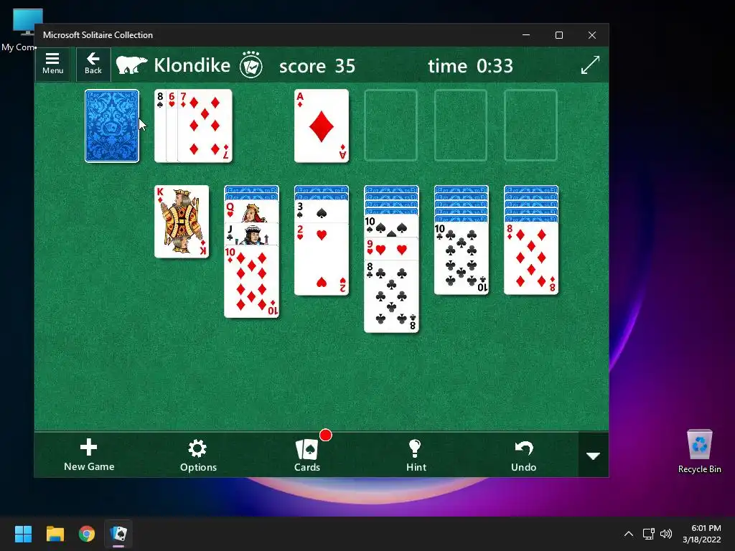Open the volume tray icon
Viewport: 735px width, 551px height.
(665, 534)
